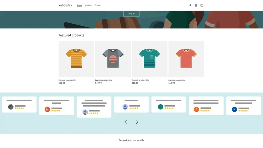This screenshot has height=148, width=263.
Task: Click the orange A reviewer avatar
Action: pyautogui.click(x=196, y=110)
